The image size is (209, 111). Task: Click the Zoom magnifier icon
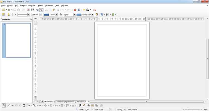[88, 10]
